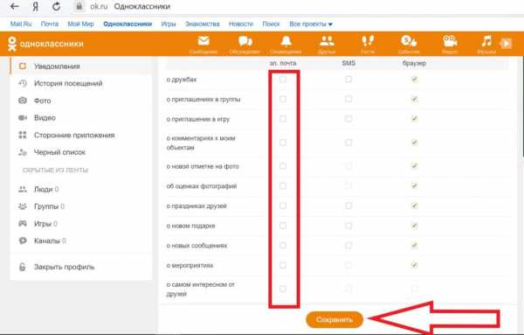Click the Сохранить button
The height and width of the screenshot is (335, 524).
(334, 319)
